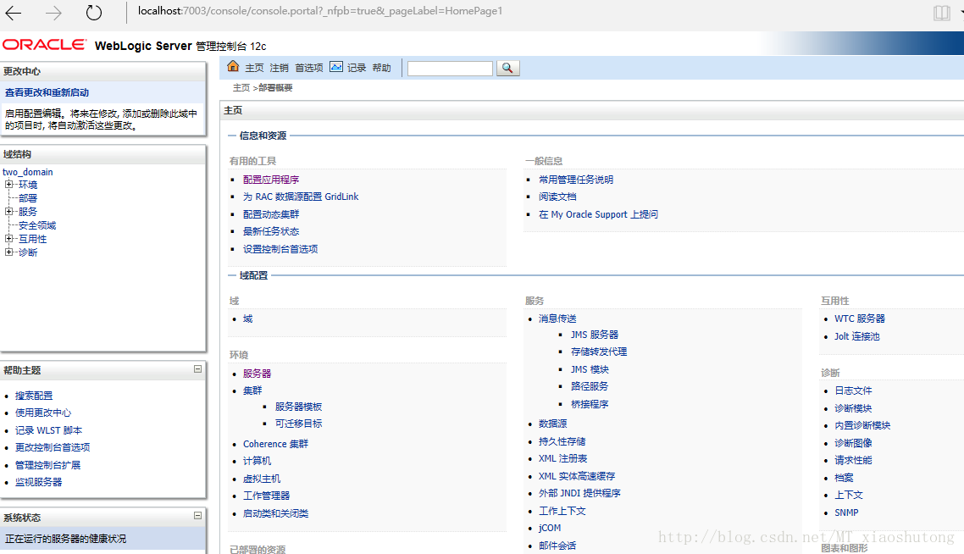Viewport: 964px width, 554px height.
Task: Click the browser refresh icon
Action: tap(93, 13)
